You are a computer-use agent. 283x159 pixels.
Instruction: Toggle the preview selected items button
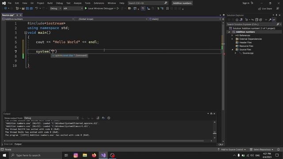tap(274, 20)
